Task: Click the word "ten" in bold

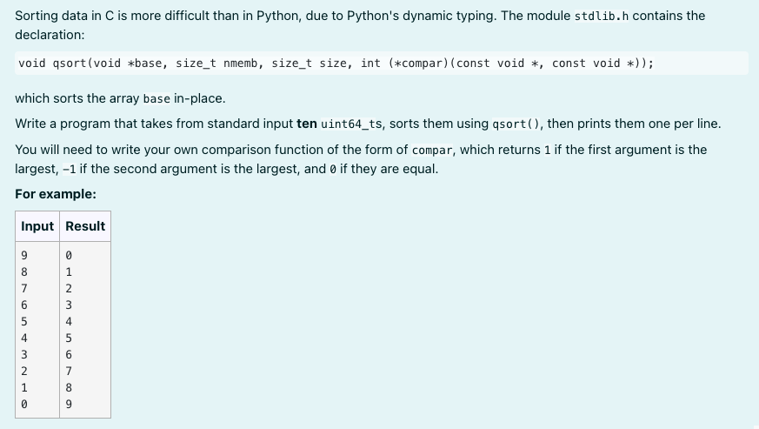Action: click(x=307, y=124)
